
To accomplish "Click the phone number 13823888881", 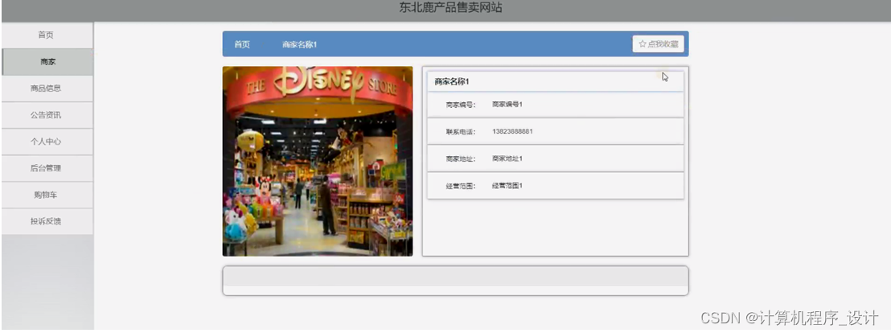I will click(512, 132).
